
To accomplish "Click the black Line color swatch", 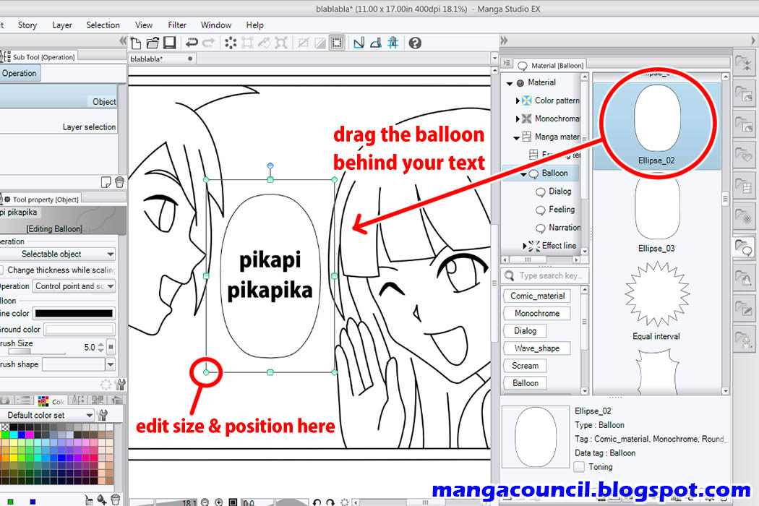I will click(74, 313).
